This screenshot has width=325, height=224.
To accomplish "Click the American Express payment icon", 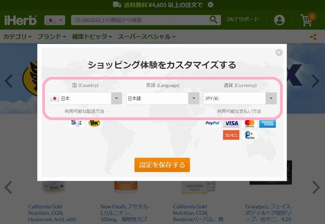I will point(268,123).
